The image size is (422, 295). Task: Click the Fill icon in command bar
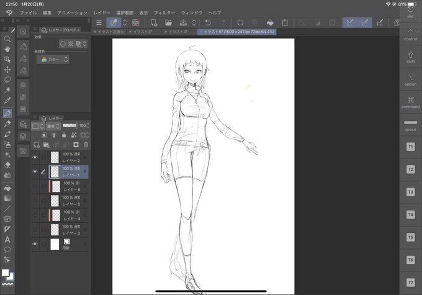pos(270,22)
